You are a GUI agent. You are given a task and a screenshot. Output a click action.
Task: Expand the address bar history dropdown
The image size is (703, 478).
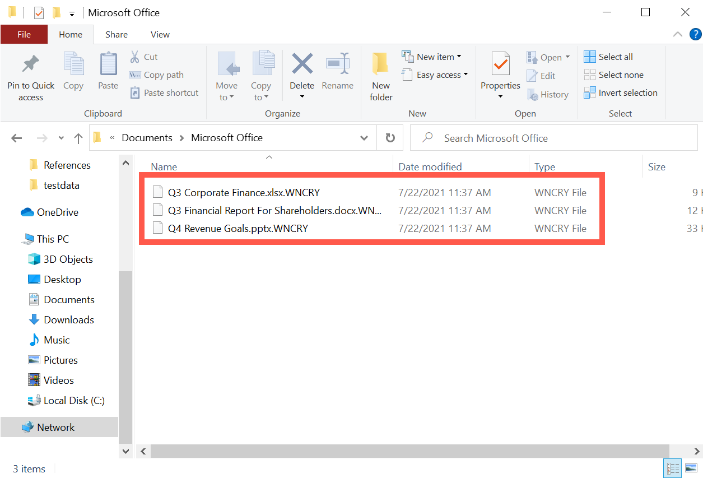[x=364, y=137]
